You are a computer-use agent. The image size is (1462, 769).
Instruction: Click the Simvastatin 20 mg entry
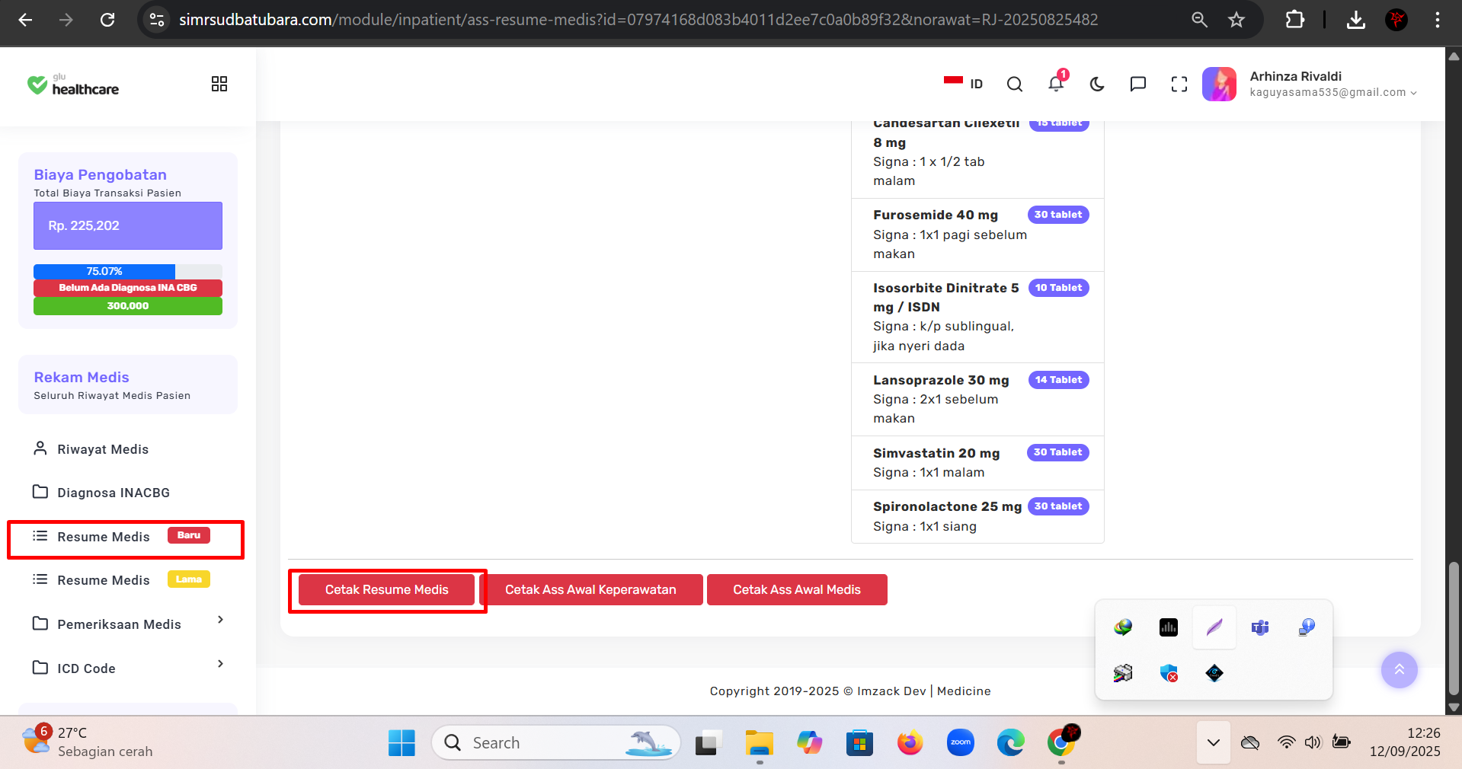[977, 463]
